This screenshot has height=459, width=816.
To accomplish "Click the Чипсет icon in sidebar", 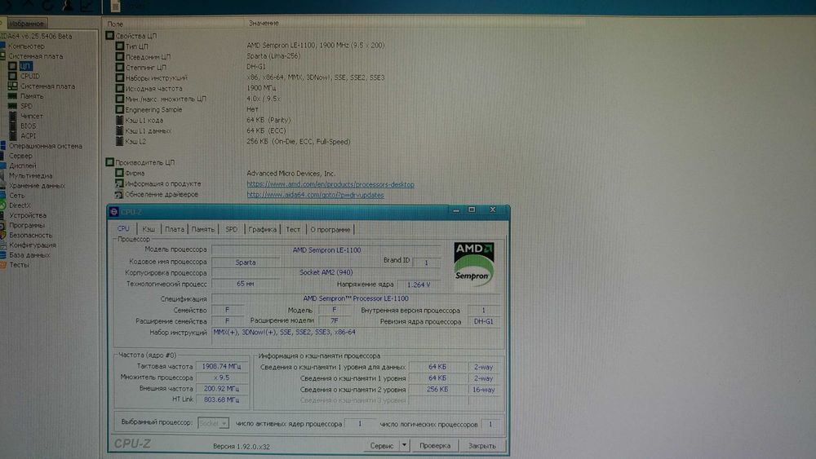I will point(12,116).
